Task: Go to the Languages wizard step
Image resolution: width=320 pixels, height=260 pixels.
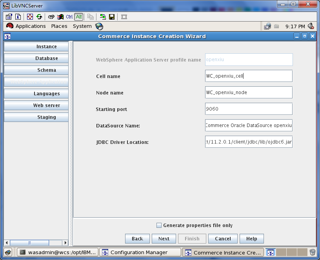Action: 36,94
